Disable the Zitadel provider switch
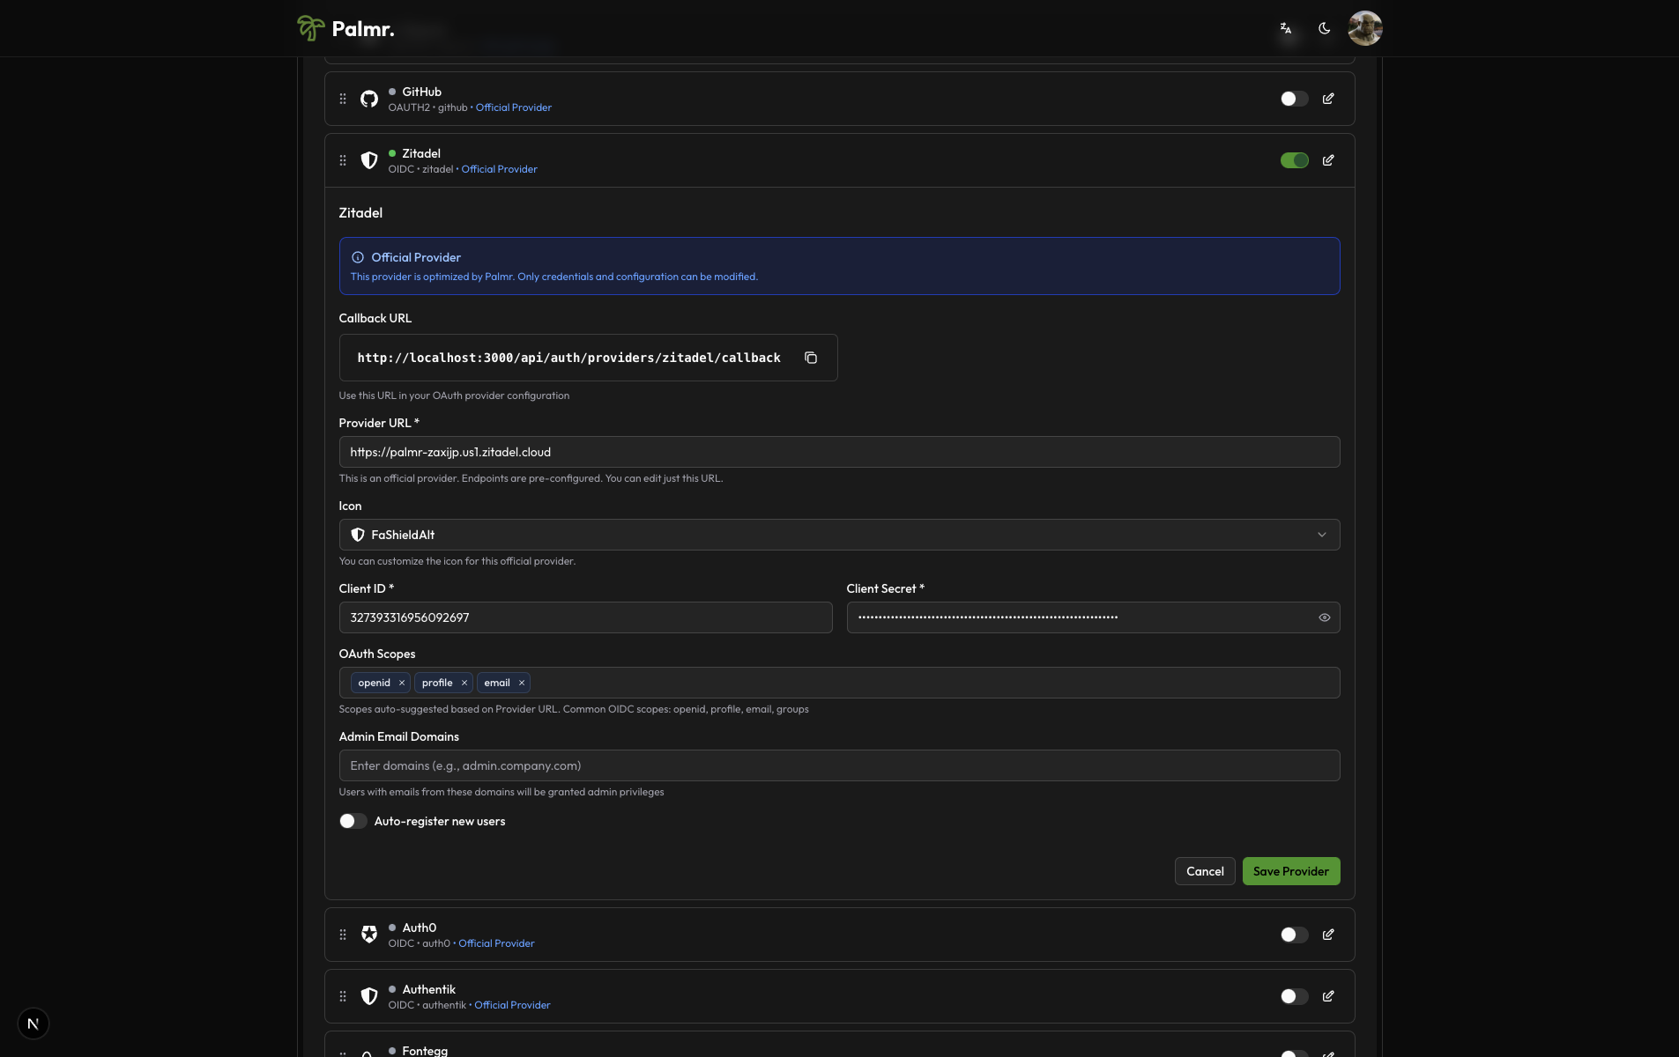This screenshot has width=1679, height=1057. [x=1294, y=160]
